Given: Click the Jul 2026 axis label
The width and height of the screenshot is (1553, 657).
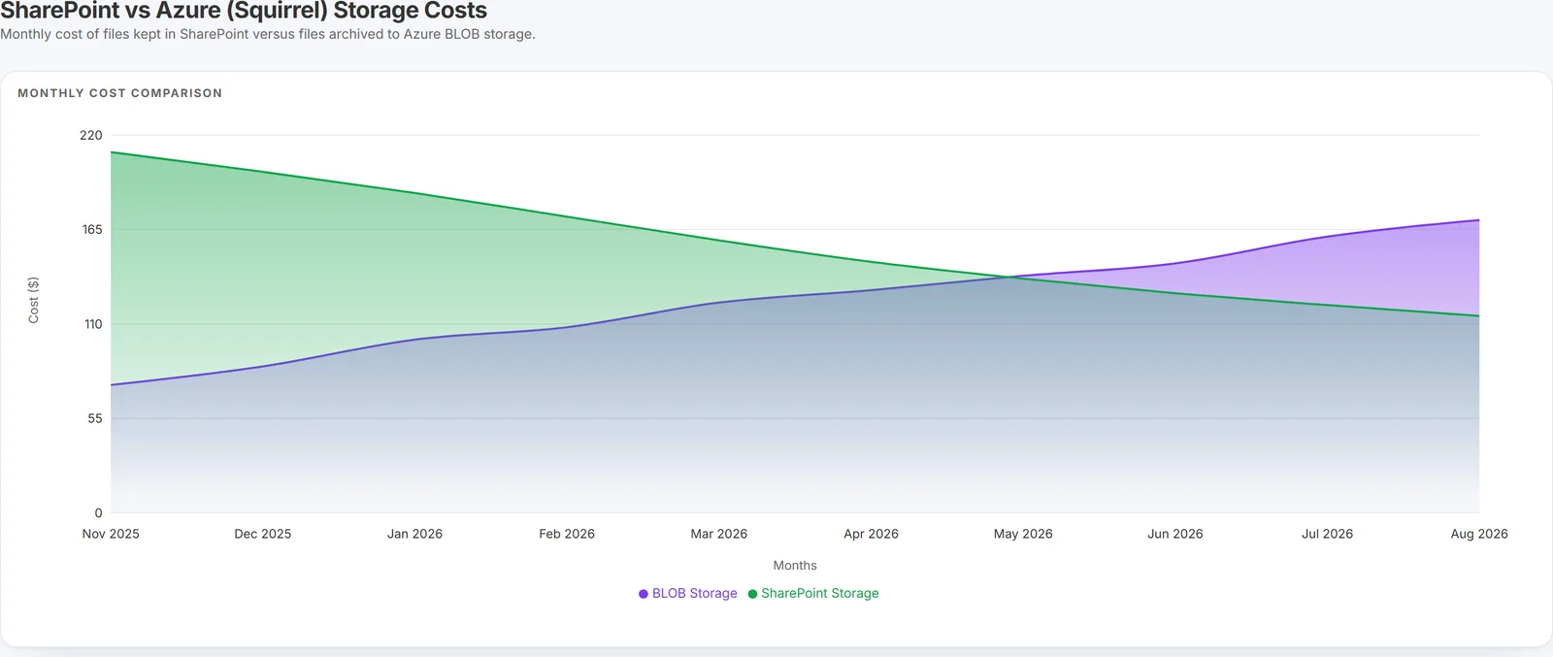Looking at the screenshot, I should click(1327, 534).
